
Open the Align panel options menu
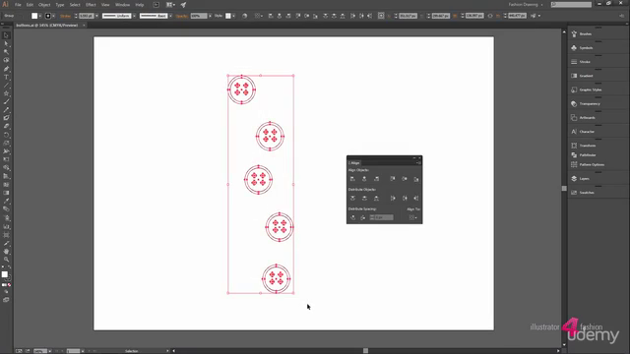pos(418,162)
